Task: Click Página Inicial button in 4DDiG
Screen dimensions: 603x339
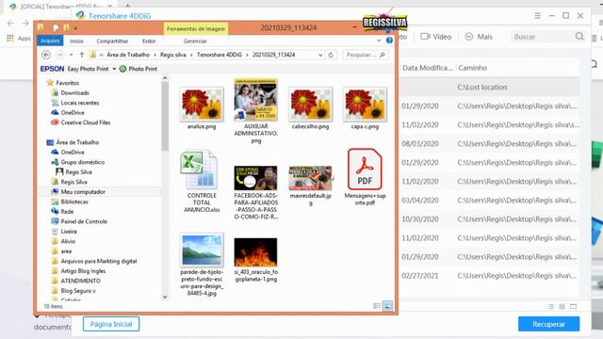Action: [111, 324]
